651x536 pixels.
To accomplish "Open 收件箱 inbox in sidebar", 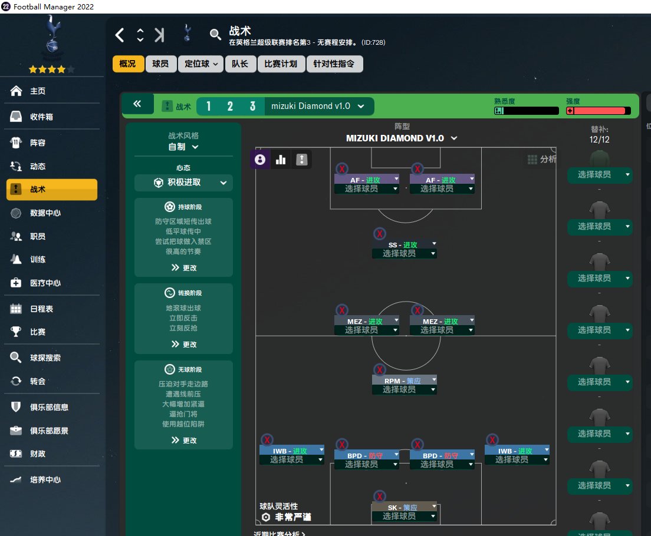I will (52, 117).
